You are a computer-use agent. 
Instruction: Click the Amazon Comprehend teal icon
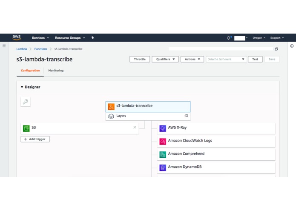(163, 155)
